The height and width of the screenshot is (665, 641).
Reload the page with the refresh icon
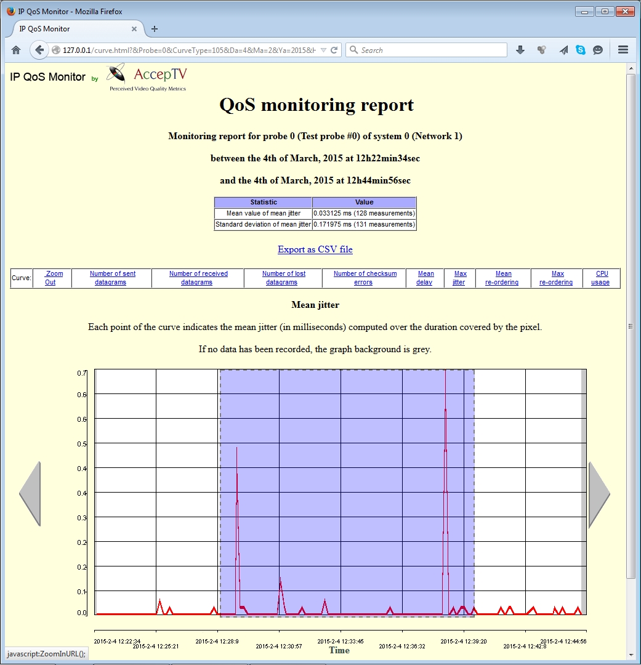[x=334, y=50]
